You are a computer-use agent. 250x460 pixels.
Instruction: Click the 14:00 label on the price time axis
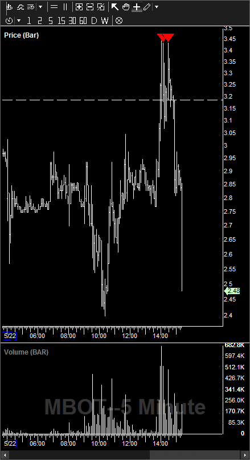161,336
